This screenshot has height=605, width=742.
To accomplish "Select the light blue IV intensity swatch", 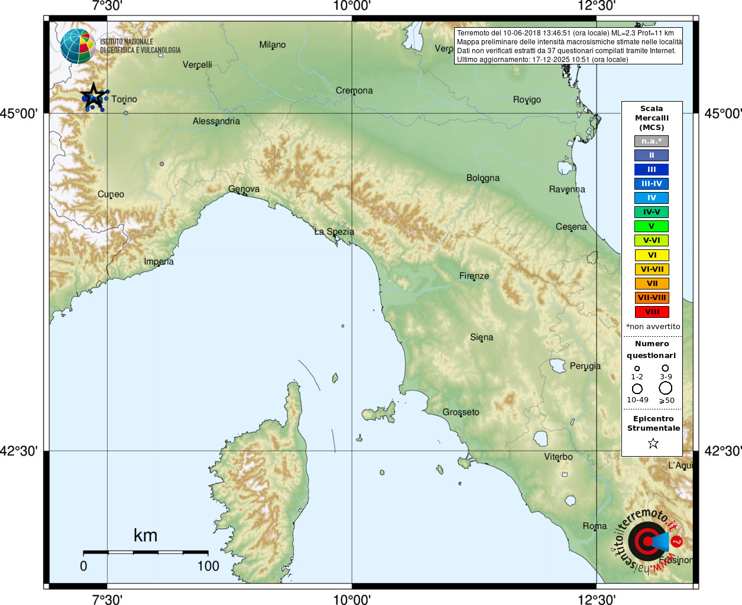I will pyautogui.click(x=652, y=198).
